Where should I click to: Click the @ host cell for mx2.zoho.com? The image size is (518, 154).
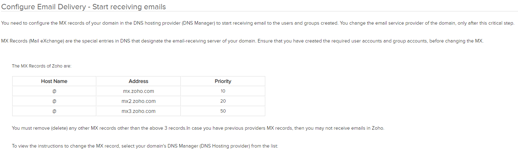(x=54, y=101)
